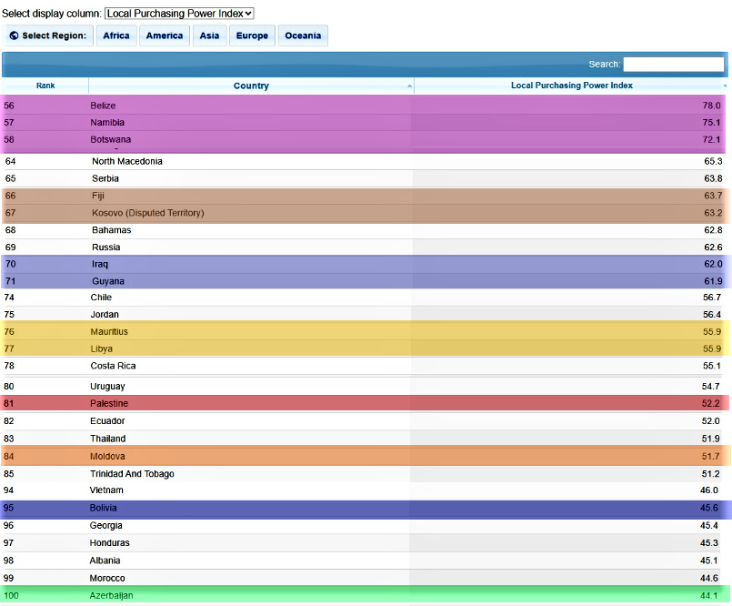
Task: Open the display column dropdown
Action: 179,14
